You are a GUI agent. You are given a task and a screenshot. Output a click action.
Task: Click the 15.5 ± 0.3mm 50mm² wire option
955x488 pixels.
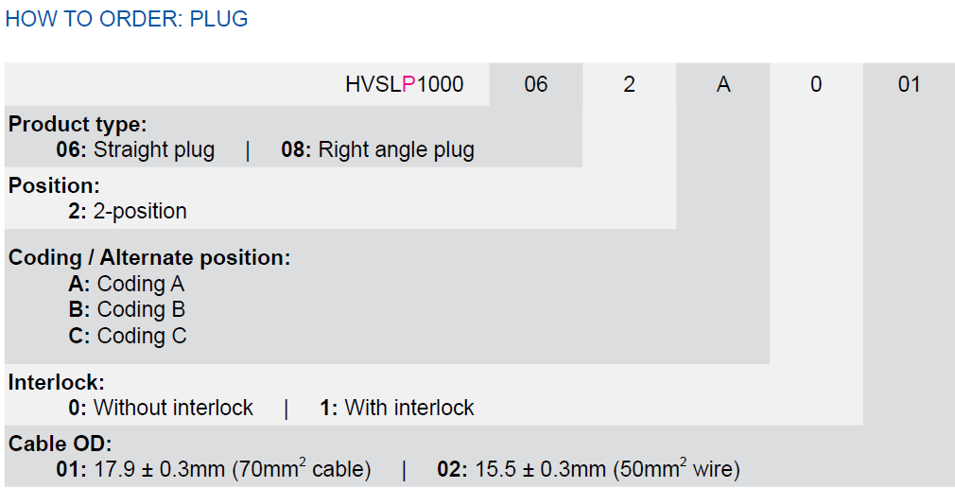[588, 469]
